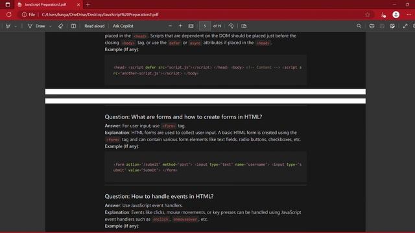The height and width of the screenshot is (233, 415).
Task: Click heading about forms in HTML
Action: [x=184, y=116]
